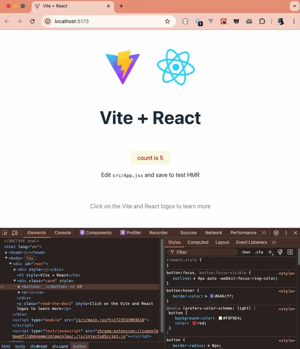300x349 pixels.
Task: Expand the outline property value triangle
Action: [195, 278]
